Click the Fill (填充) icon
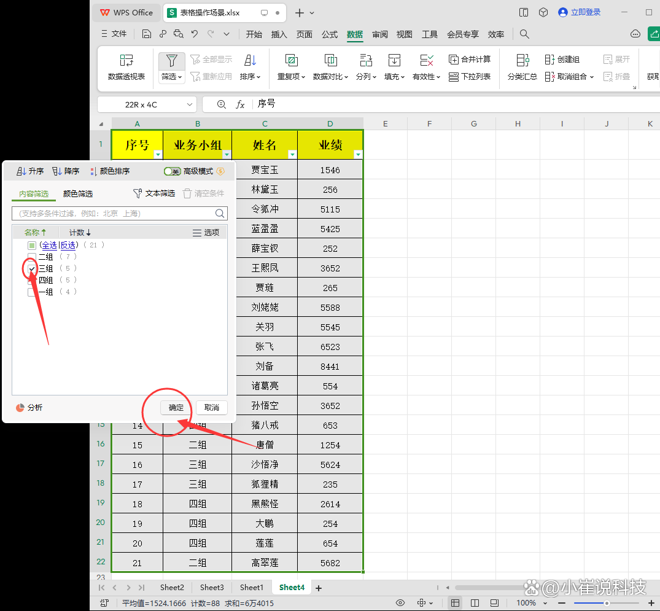Screen dimensions: 660x611 click(394, 61)
